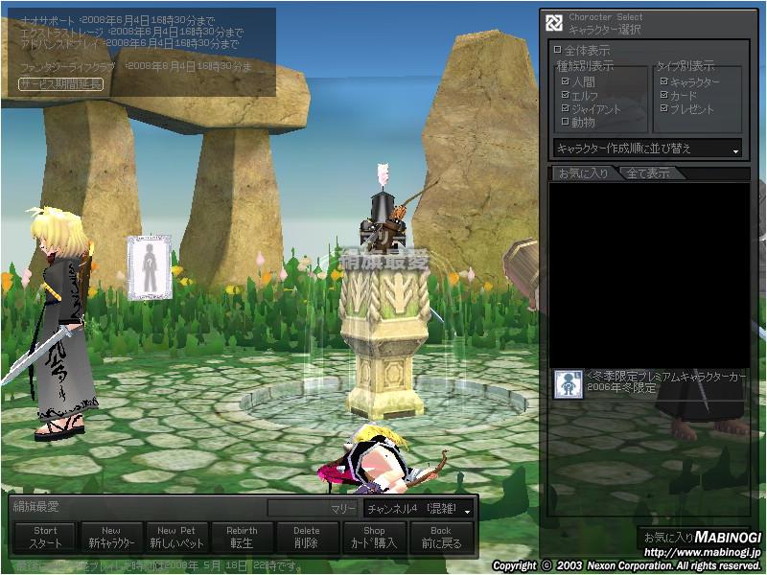Expand the チャンネル4 channel dropdown

(x=418, y=508)
